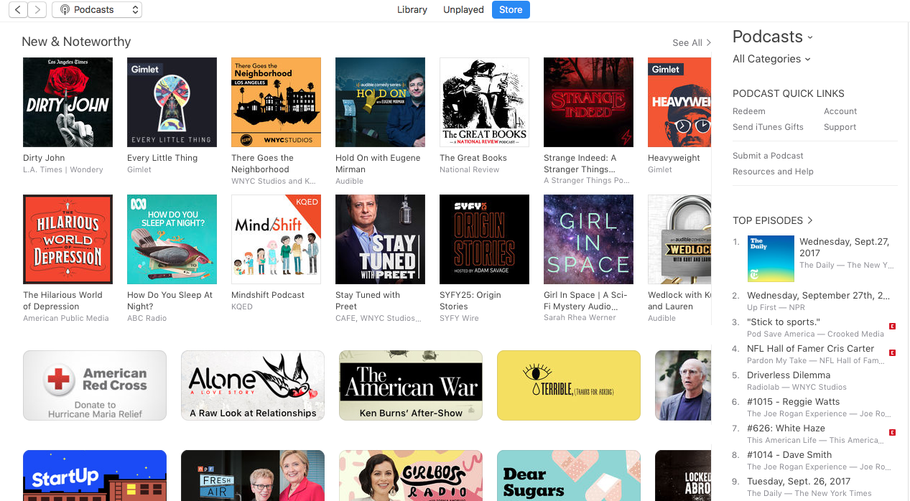Open the Terrible, Thanks for Asking banner
Screen dimensions: 910x501
pyautogui.click(x=569, y=385)
